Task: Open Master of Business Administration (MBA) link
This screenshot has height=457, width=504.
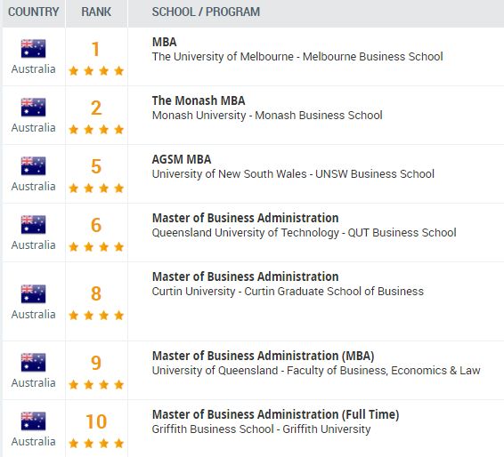Action: click(264, 356)
